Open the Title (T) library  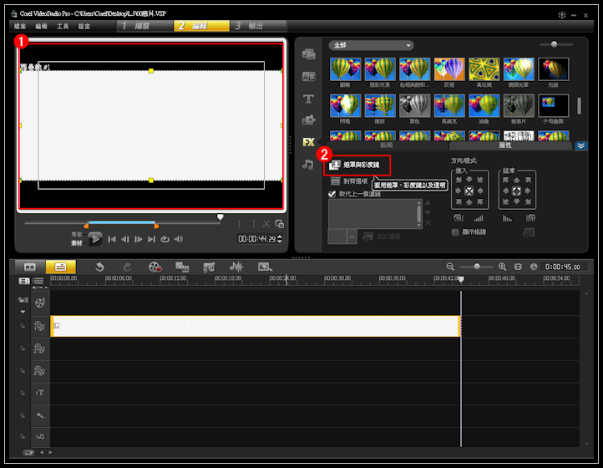pos(308,99)
